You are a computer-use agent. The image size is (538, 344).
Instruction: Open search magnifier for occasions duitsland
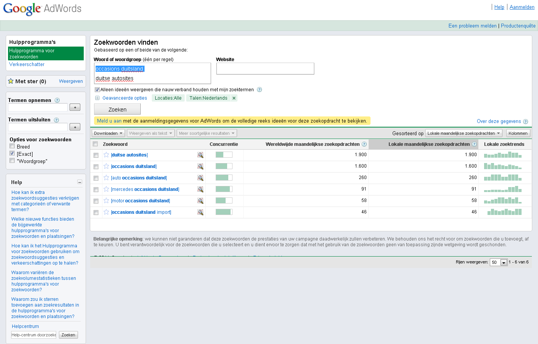(x=200, y=166)
